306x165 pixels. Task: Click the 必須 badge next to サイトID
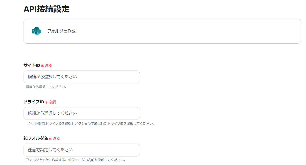pos(48,66)
